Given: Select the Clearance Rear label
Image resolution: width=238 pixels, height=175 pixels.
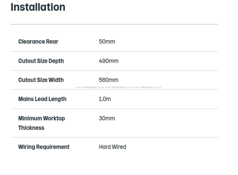Looking at the screenshot, I should [38, 41].
